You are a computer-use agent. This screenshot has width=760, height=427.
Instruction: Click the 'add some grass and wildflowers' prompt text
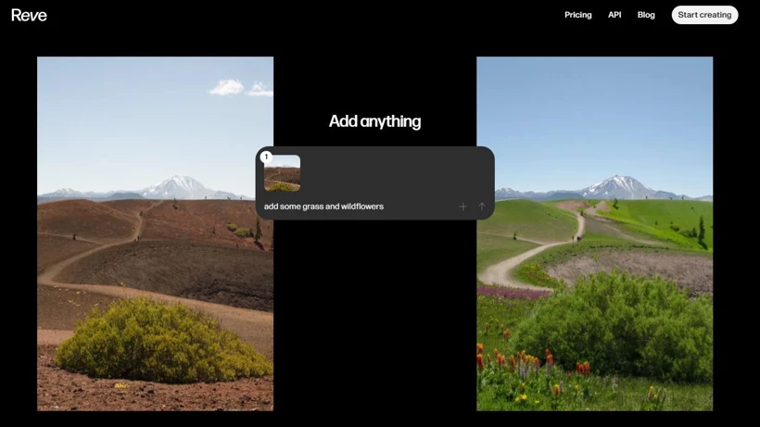point(323,207)
